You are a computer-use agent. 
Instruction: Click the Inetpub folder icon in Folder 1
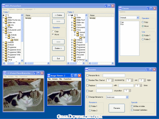[x=6, y=42]
